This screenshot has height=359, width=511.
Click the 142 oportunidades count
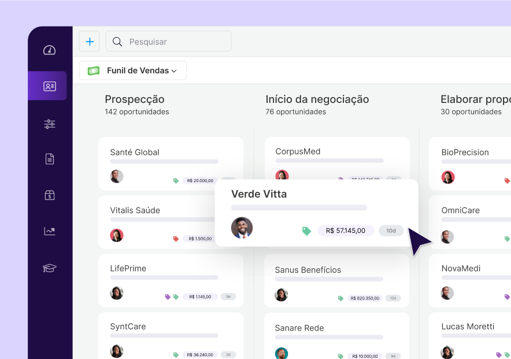click(137, 112)
